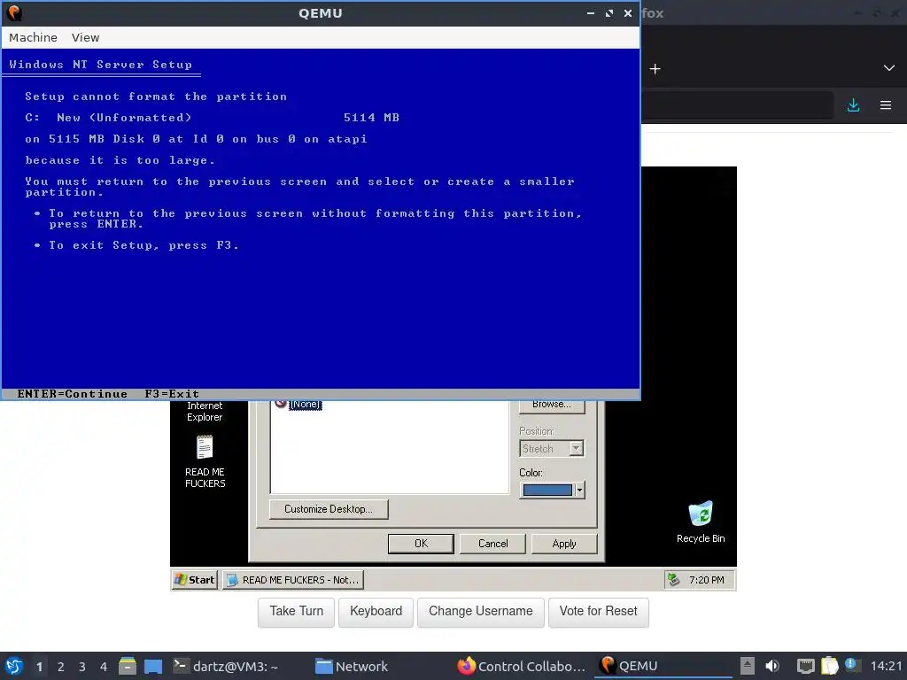Click the blue Color swatch

tap(547, 491)
